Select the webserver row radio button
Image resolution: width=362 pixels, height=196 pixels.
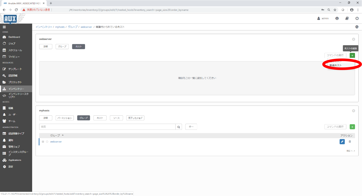[47, 142]
